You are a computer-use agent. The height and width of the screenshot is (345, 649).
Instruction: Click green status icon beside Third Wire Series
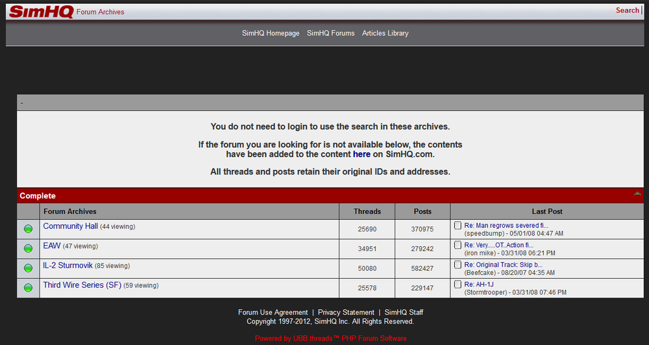28,287
